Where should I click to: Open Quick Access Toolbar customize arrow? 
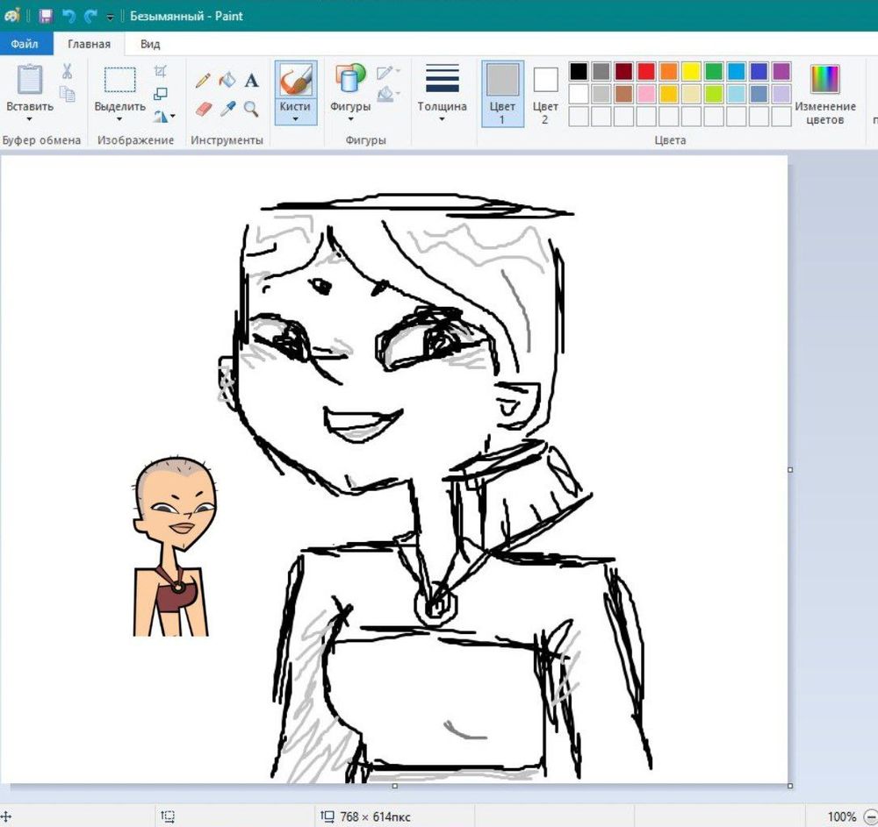point(110,17)
